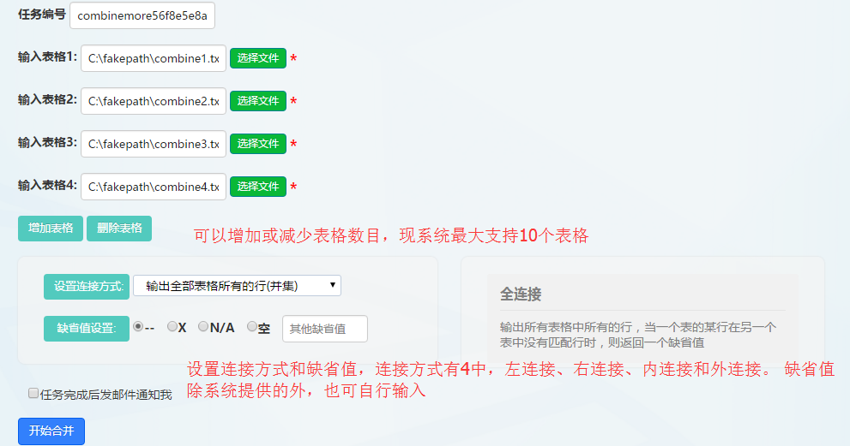Choose file for 输入表格4
The image size is (850, 446).
click(258, 187)
